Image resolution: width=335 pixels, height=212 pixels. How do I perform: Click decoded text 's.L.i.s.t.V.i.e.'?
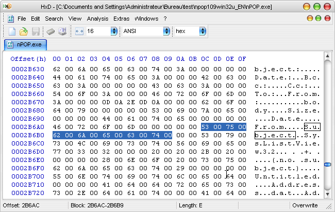coord(287,143)
